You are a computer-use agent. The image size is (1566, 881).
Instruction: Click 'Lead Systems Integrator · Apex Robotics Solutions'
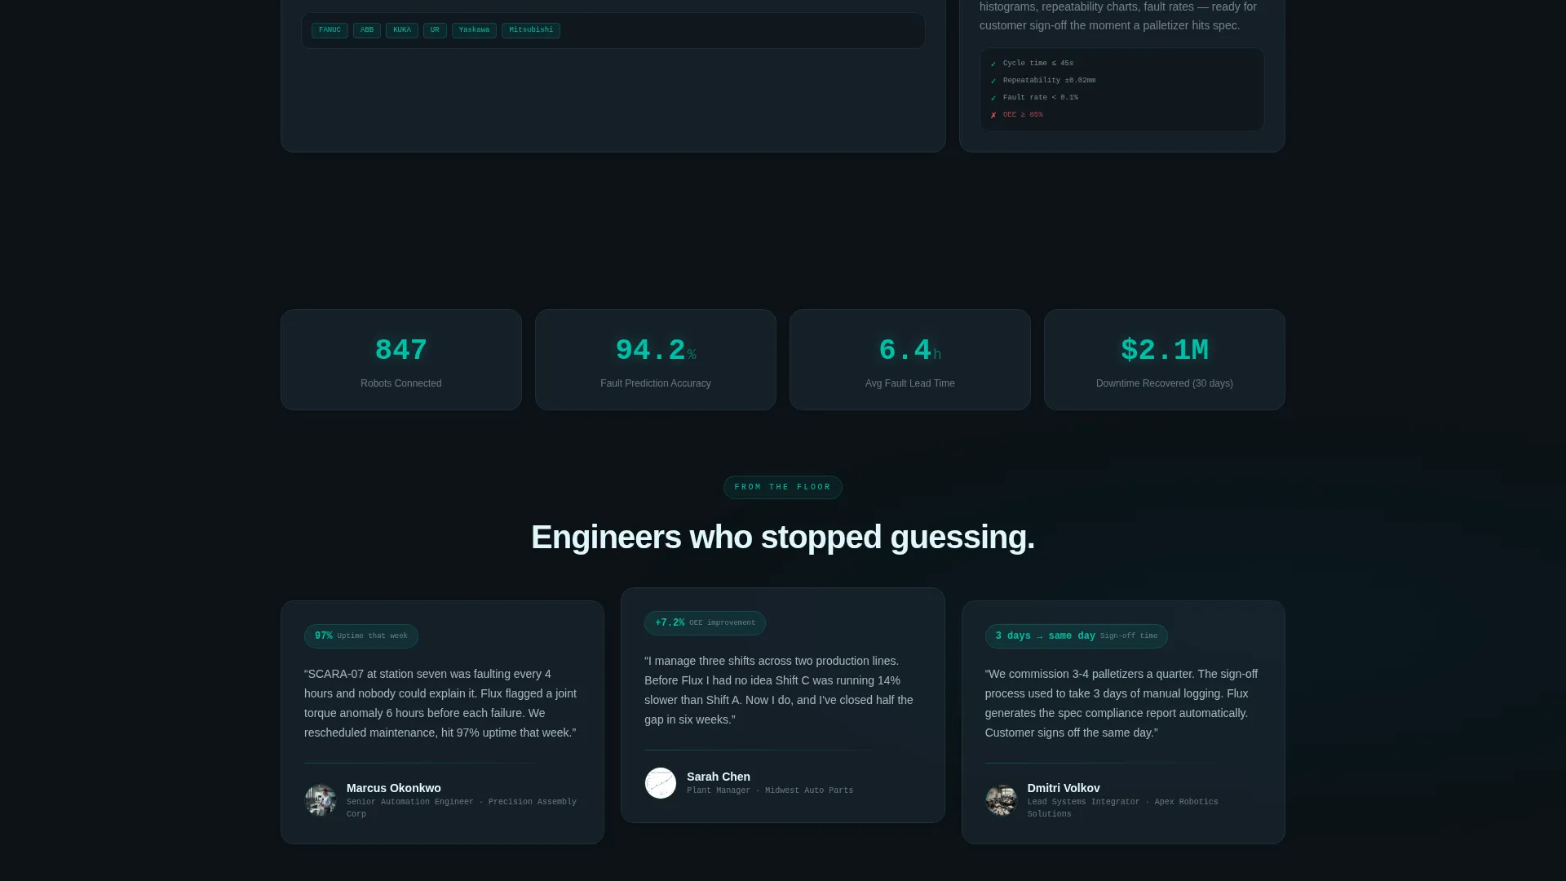1123,808
